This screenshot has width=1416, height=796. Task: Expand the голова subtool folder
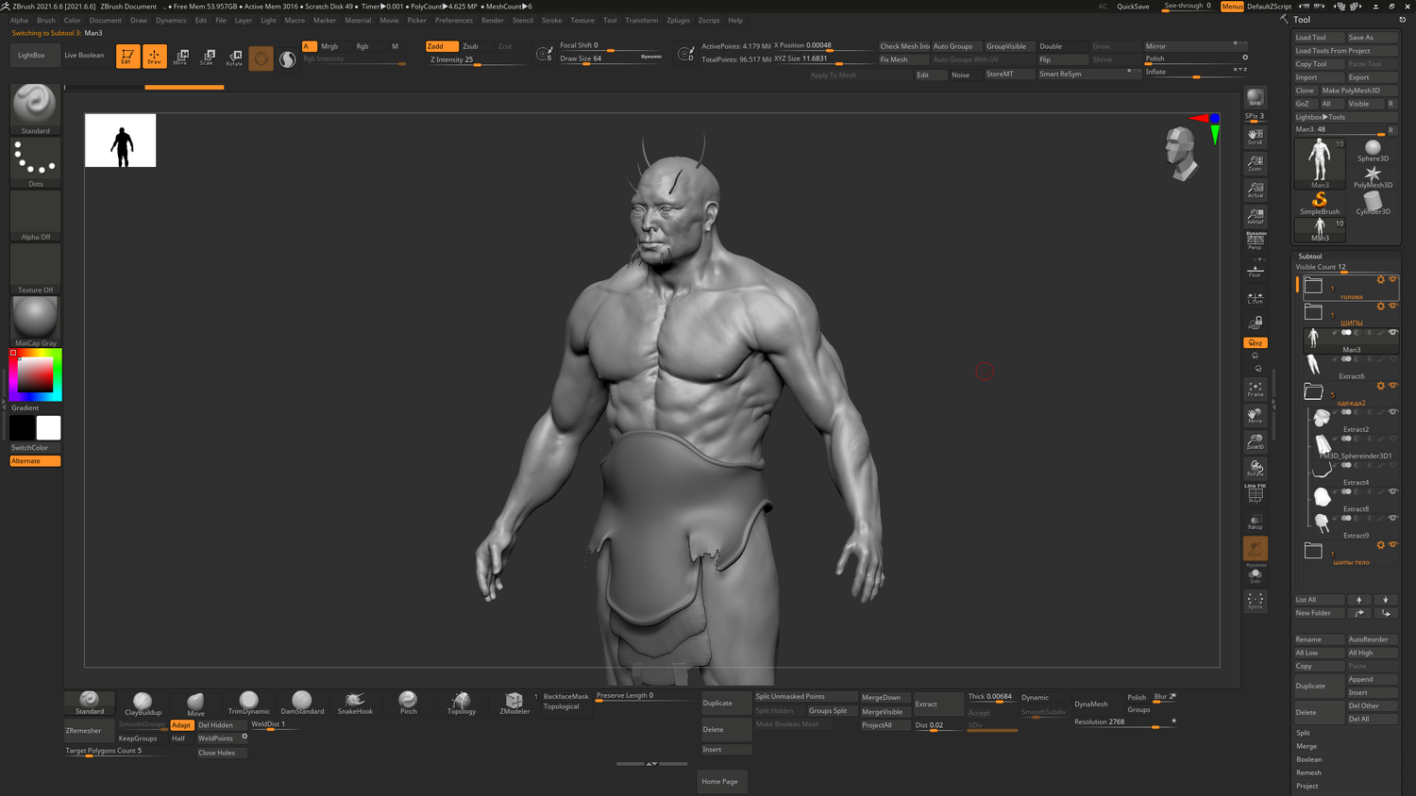pyautogui.click(x=1313, y=285)
